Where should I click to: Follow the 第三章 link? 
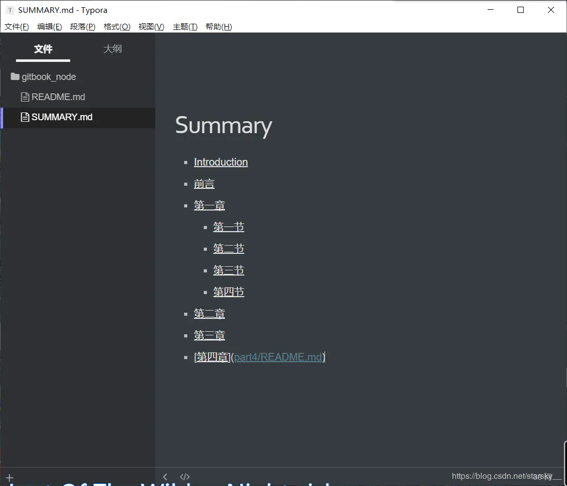click(x=209, y=335)
